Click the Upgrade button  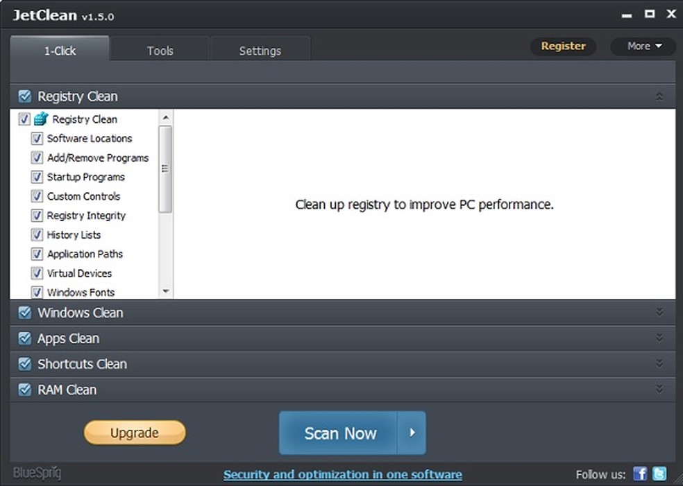(135, 433)
